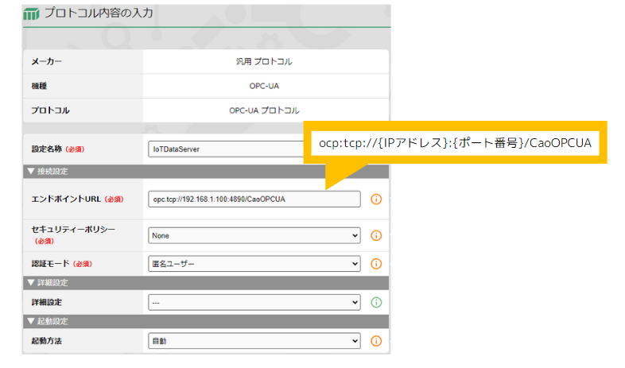Click the info icon next to 認証モード
Screen dimensions: 625x368
pyautogui.click(x=376, y=264)
